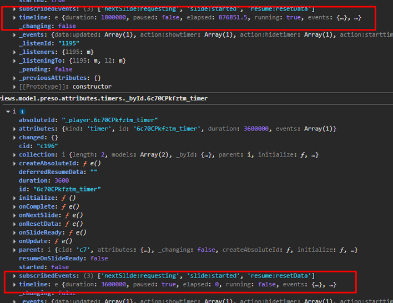Expand the collection property with length 2
This screenshot has width=393, height=303.
pyautogui.click(x=14, y=155)
